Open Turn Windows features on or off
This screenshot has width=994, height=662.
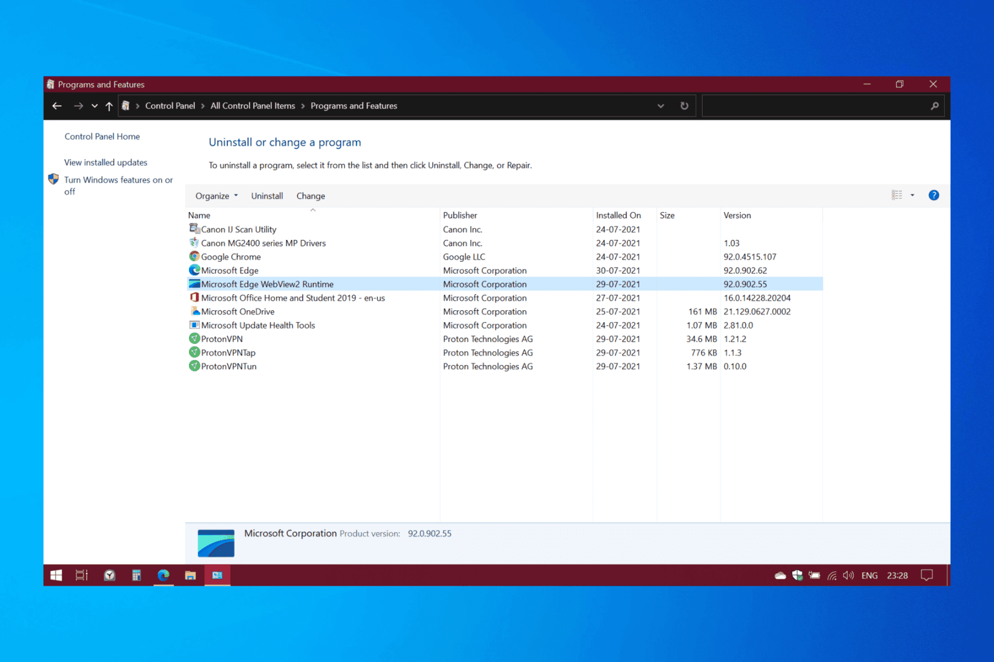118,186
